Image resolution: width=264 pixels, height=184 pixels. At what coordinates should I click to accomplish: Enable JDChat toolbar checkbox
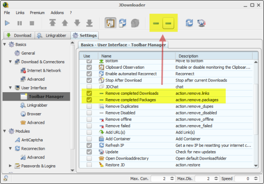pyautogui.click(x=89, y=87)
